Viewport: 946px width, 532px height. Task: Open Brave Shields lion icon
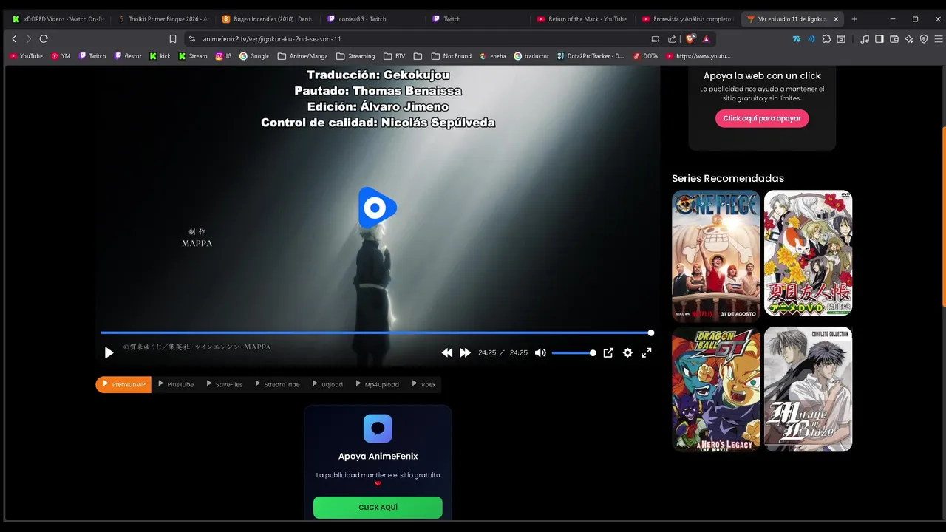coord(691,38)
